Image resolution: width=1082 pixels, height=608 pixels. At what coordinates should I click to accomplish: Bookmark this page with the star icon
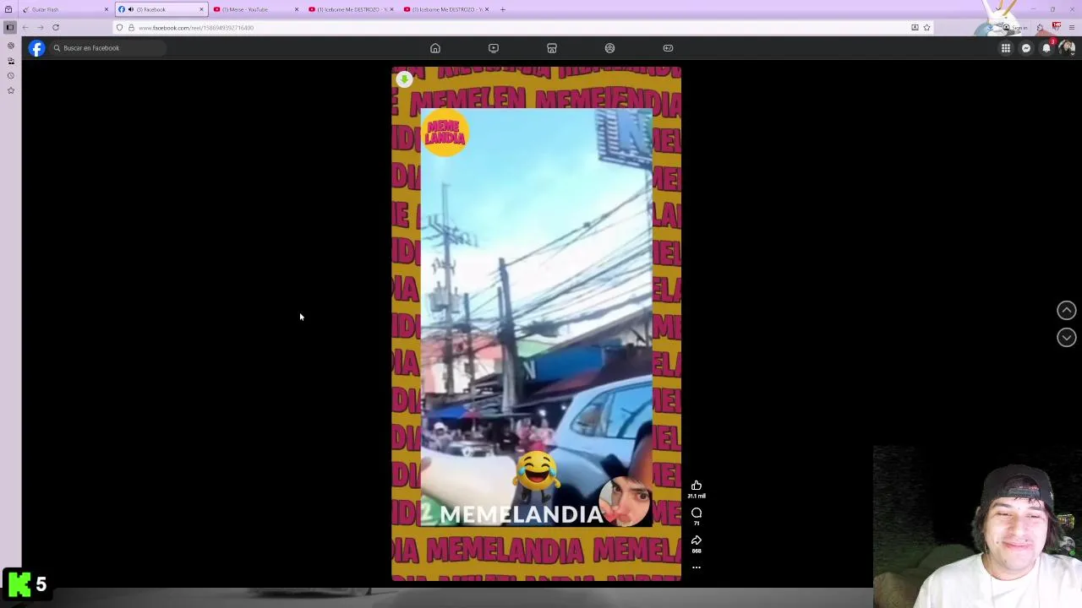tap(926, 28)
